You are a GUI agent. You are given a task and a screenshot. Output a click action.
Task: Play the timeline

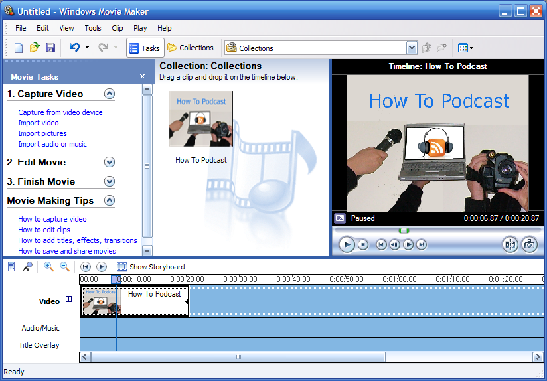(x=102, y=267)
